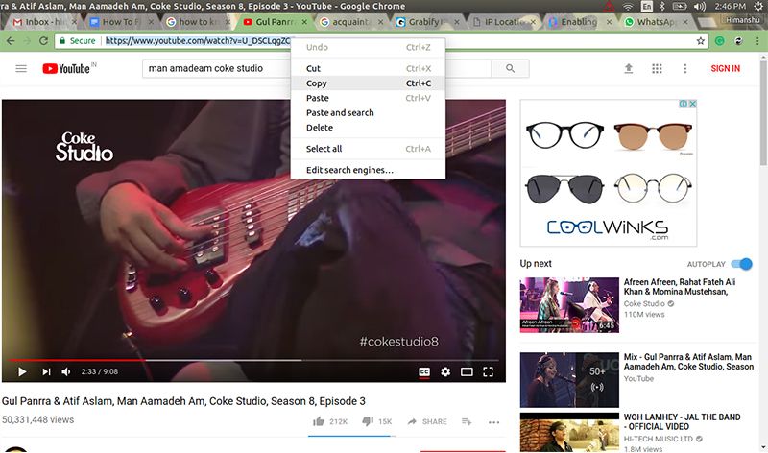Toggle closed captions on the player
768x453 pixels.
(424, 372)
